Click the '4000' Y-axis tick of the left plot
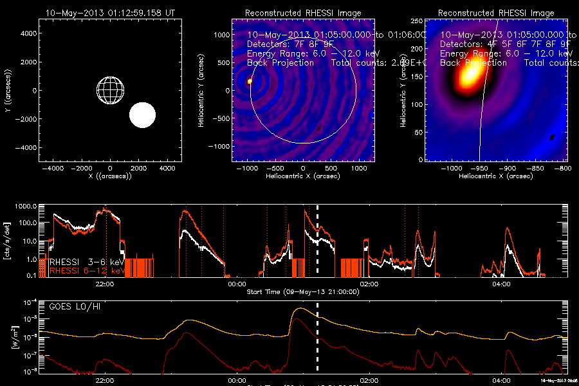The height and width of the screenshot is (386, 579). [28, 33]
